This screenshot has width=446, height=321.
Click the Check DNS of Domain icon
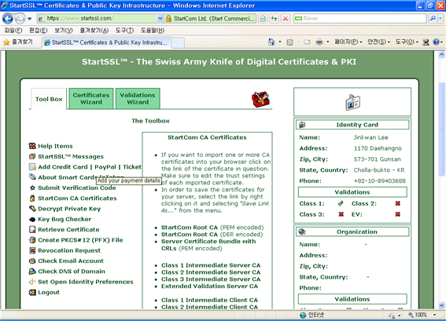point(32,272)
